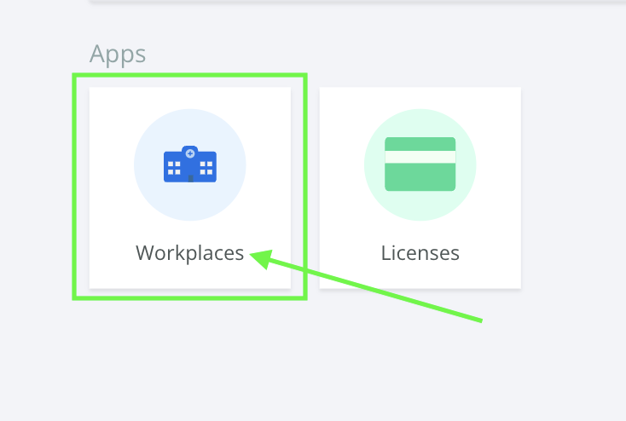The width and height of the screenshot is (626, 421).
Task: Open the Licenses app card
Action: pos(420,187)
